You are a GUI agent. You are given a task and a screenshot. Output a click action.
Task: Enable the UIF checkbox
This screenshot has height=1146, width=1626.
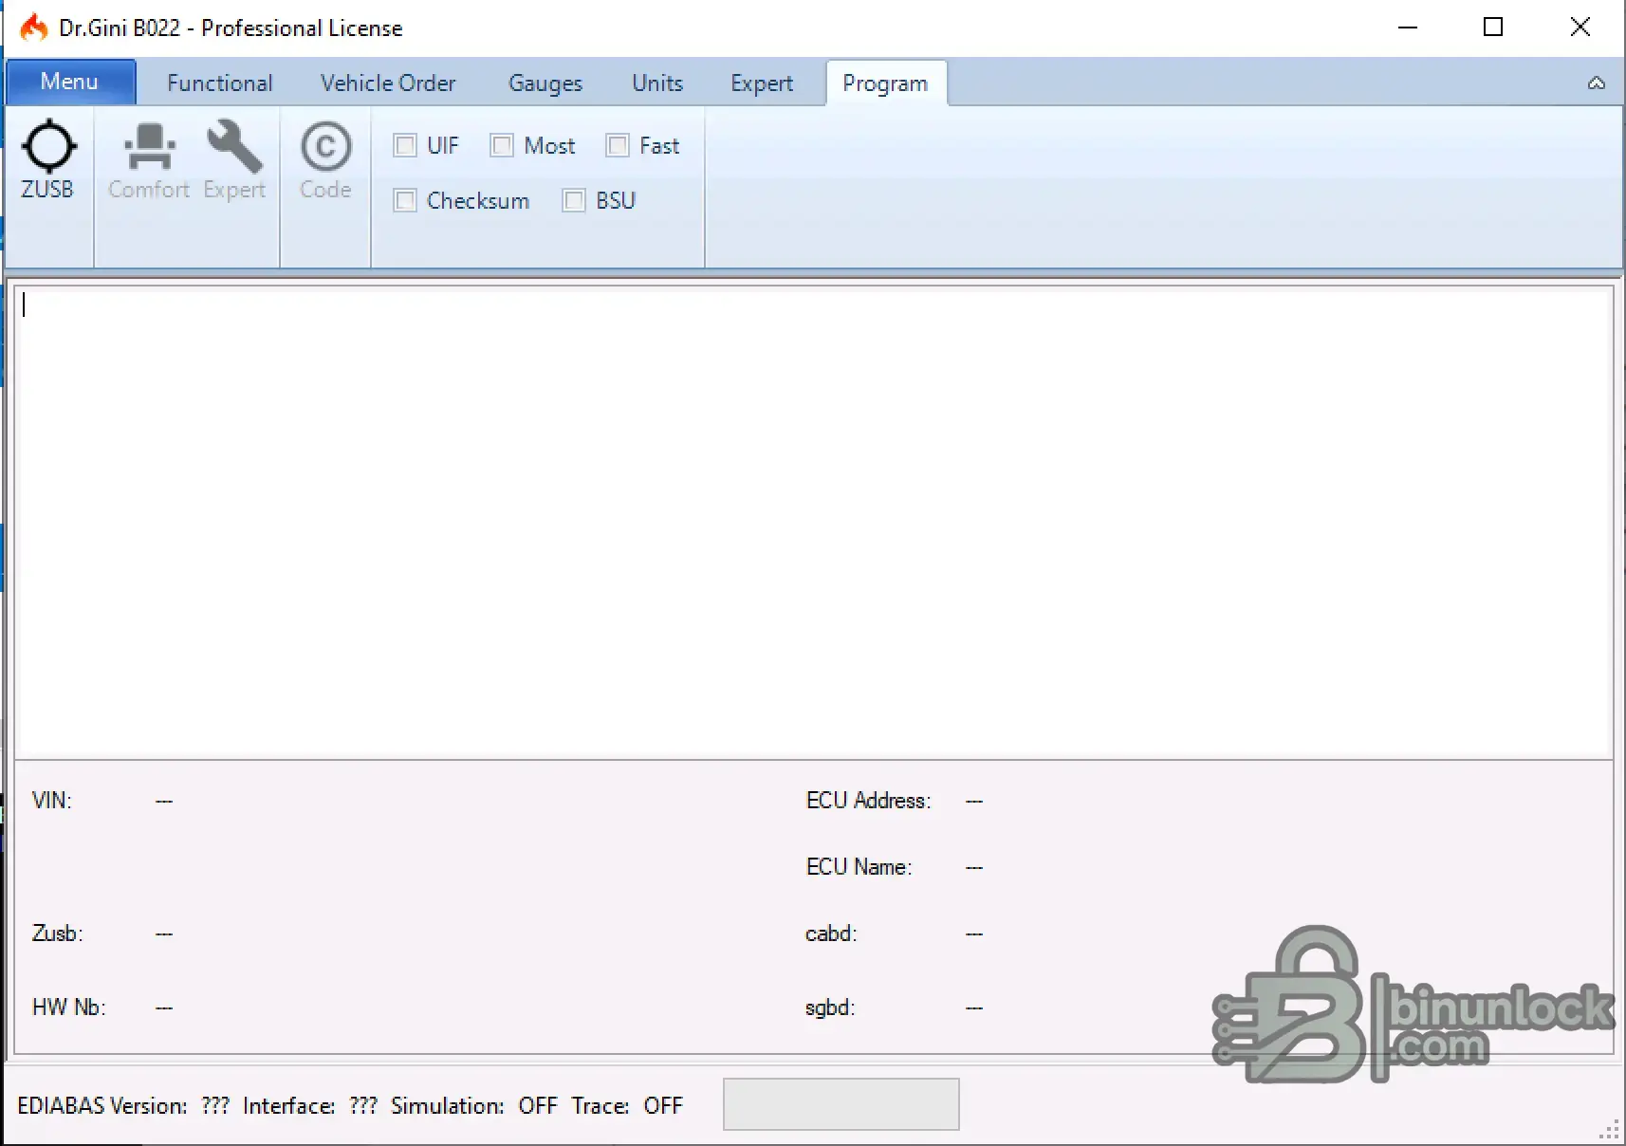[x=405, y=145]
